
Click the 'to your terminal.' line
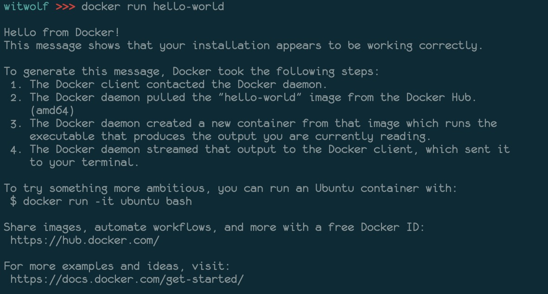[84, 162]
